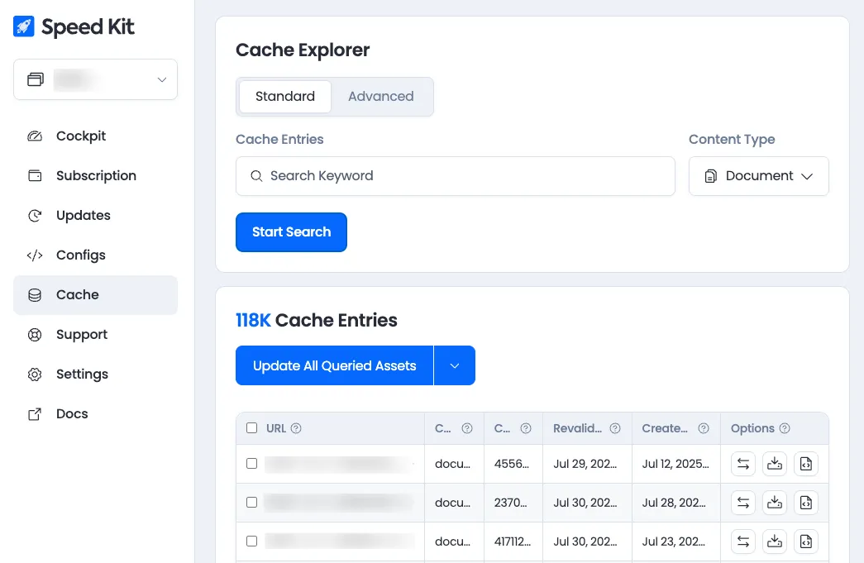Open Cockpit from the sidebar
Image resolution: width=864 pixels, height=563 pixels.
[95, 136]
